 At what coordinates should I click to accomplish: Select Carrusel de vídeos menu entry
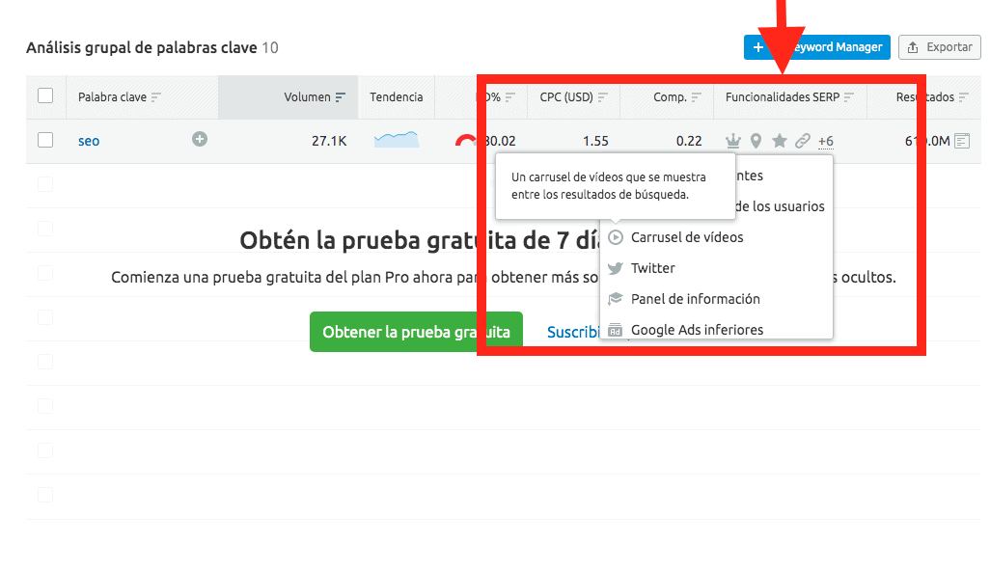click(687, 237)
